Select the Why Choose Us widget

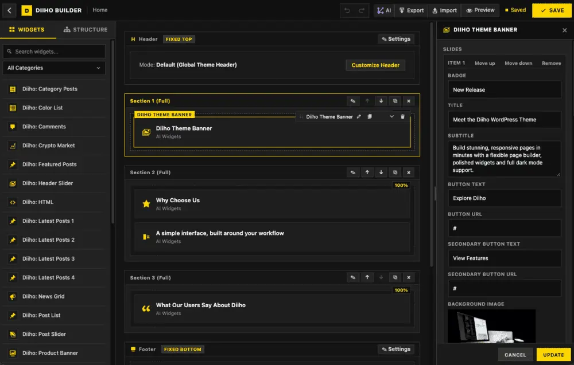coord(272,204)
